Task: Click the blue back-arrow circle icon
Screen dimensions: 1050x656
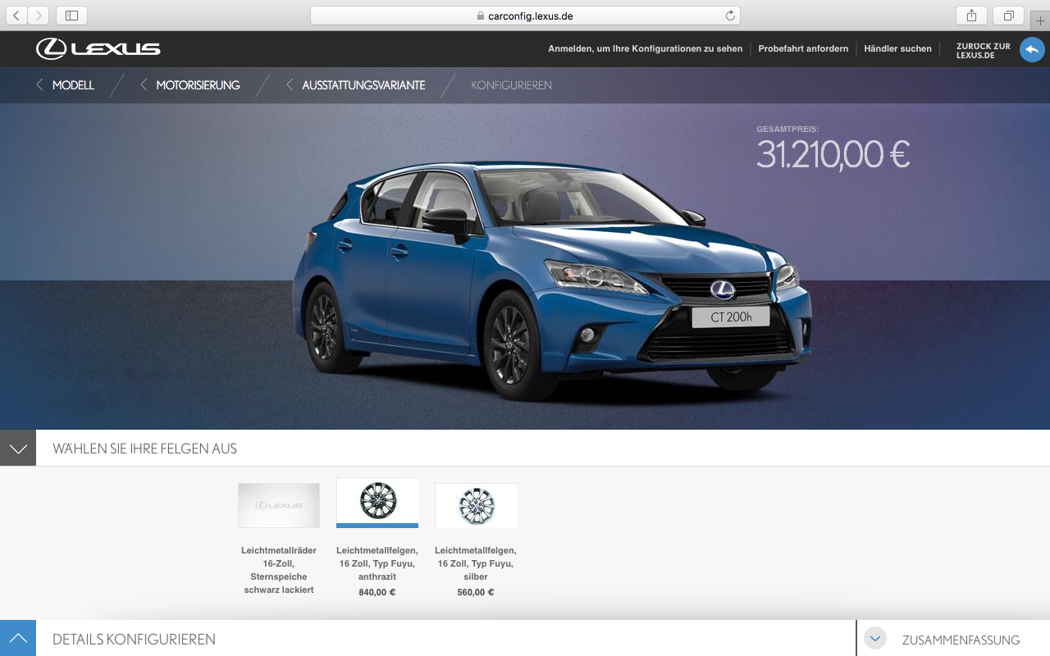Action: coord(1032,50)
